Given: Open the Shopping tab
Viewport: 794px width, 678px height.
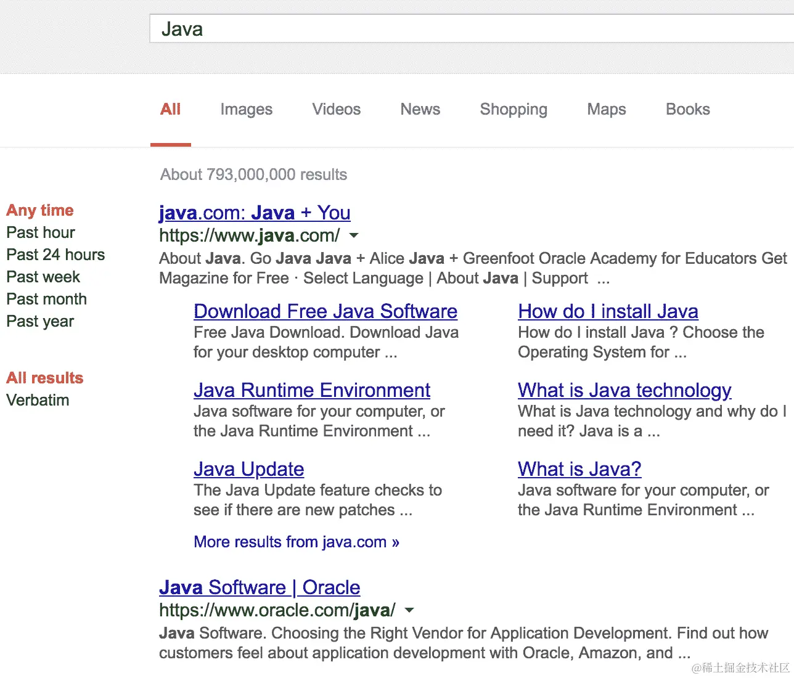Looking at the screenshot, I should [x=514, y=110].
